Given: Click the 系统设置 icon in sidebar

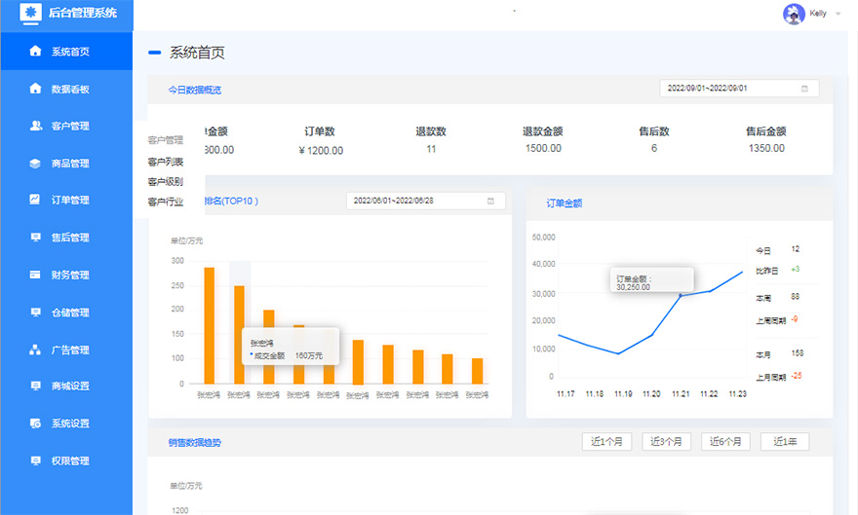Looking at the screenshot, I should click(x=36, y=423).
